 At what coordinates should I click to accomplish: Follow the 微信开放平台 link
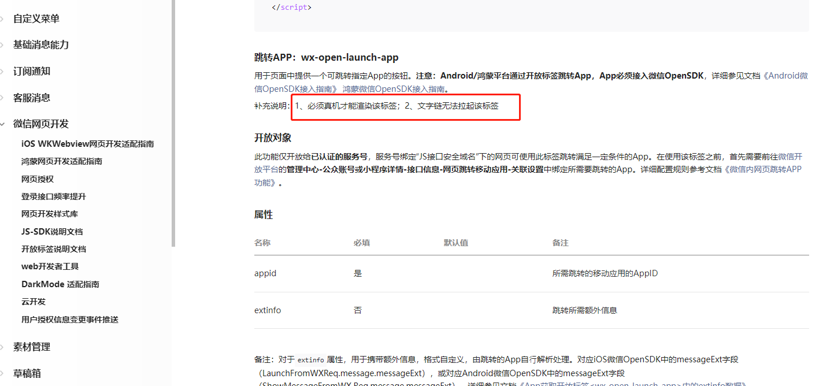point(790,157)
